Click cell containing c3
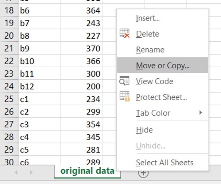This screenshot has width=221, height=184. pos(39,124)
